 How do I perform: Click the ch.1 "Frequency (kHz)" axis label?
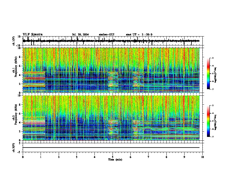coord(16,67)
